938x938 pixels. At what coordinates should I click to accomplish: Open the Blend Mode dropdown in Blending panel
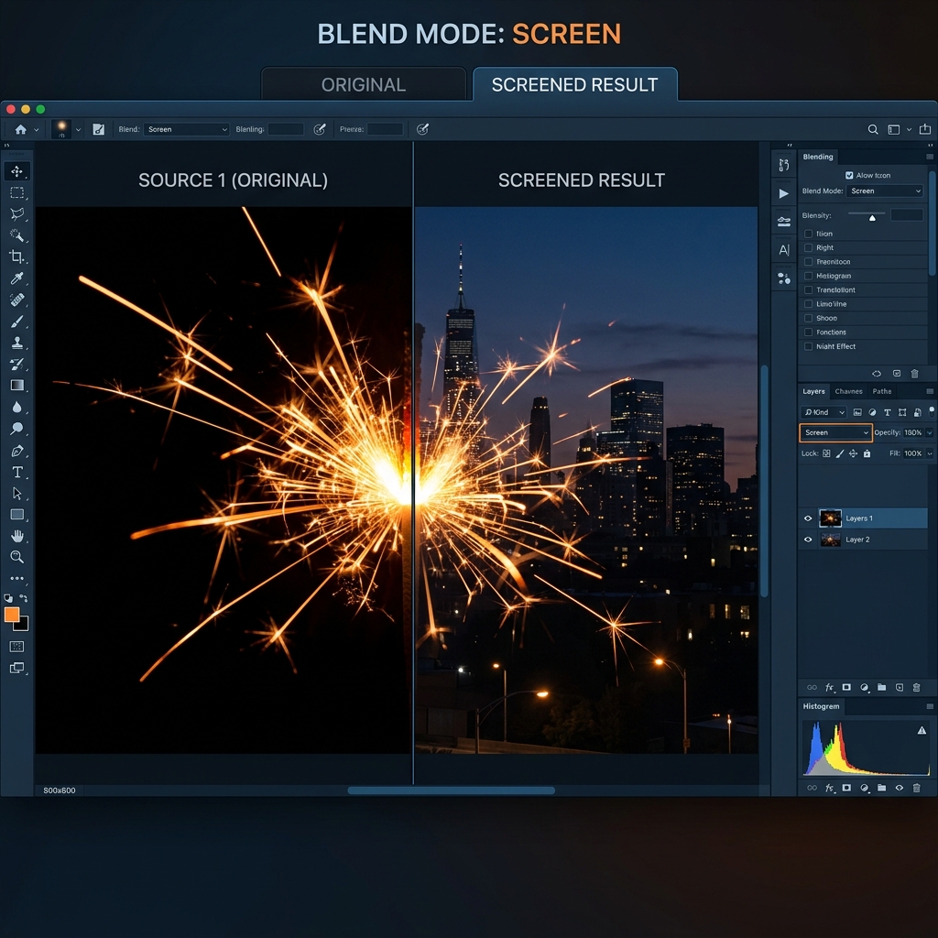tap(884, 191)
